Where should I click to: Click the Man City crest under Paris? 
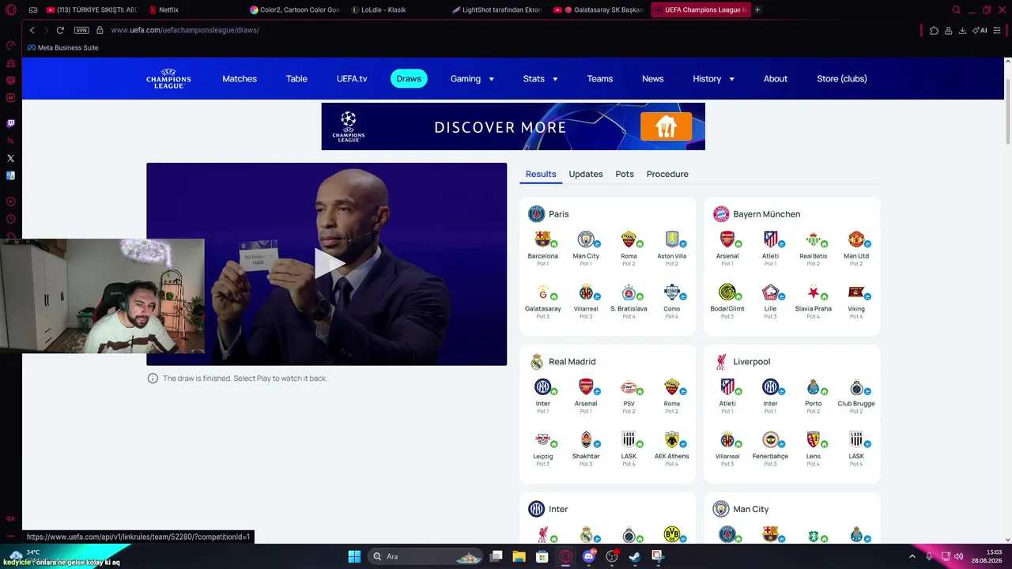coord(585,239)
